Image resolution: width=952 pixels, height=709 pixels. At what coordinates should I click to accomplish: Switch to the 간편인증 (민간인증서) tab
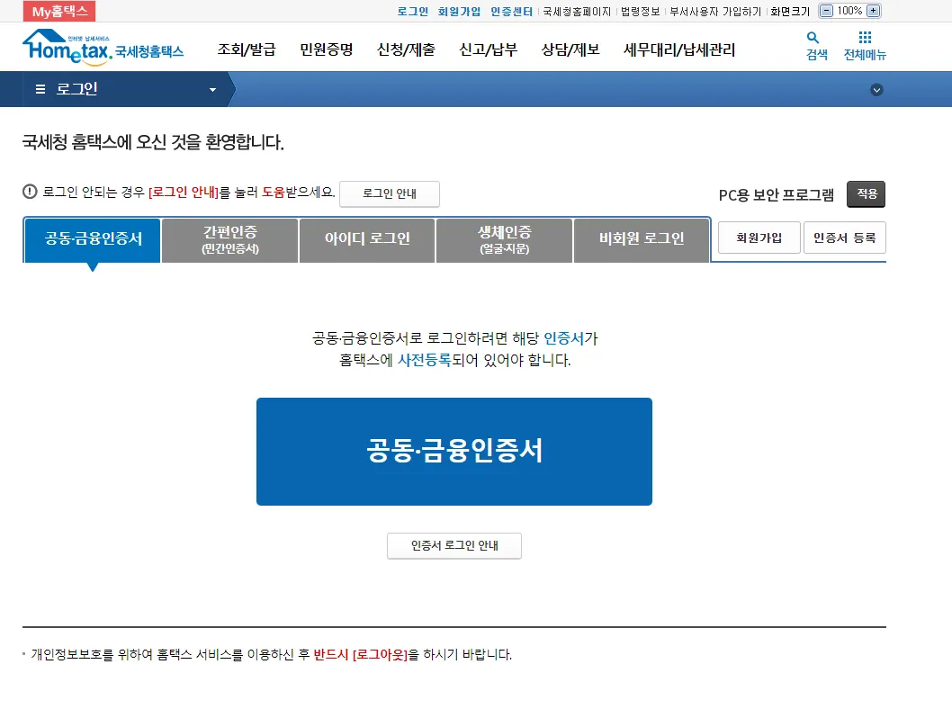coord(230,239)
